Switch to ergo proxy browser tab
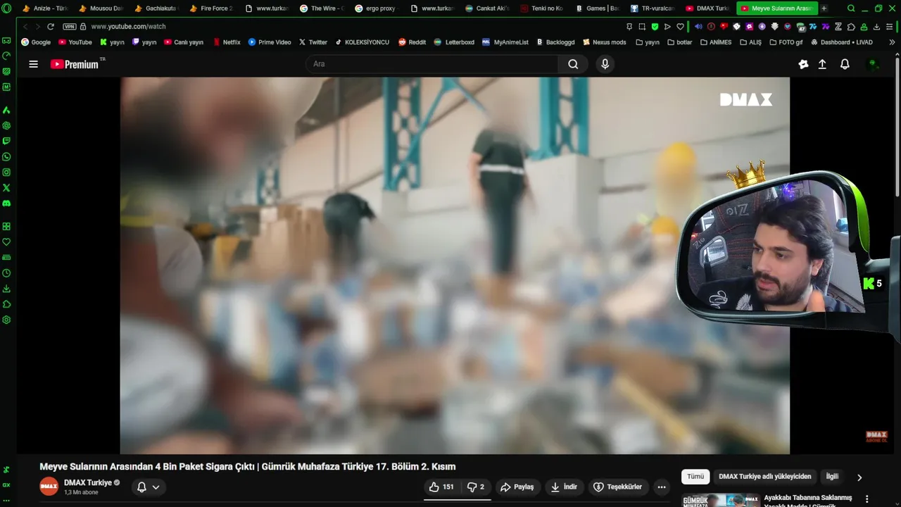The height and width of the screenshot is (507, 901). pyautogui.click(x=376, y=8)
